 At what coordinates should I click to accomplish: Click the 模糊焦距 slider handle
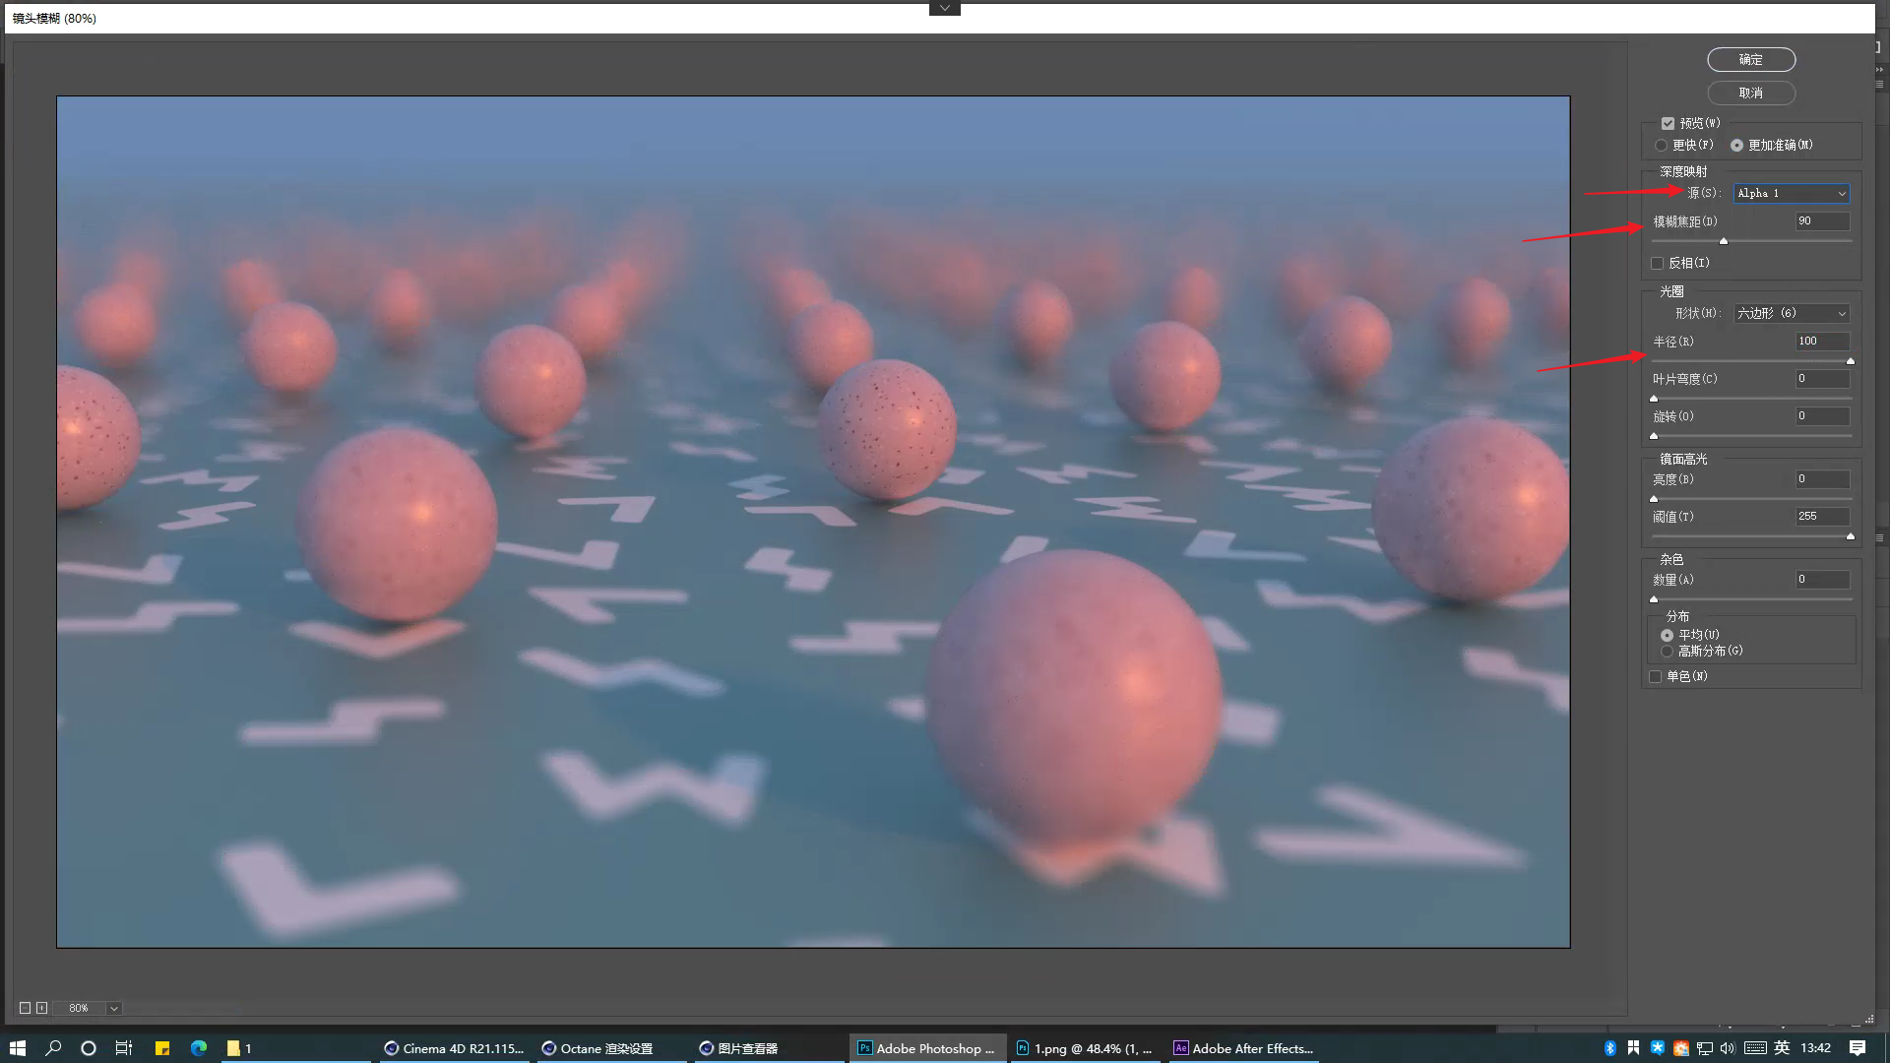click(x=1724, y=241)
